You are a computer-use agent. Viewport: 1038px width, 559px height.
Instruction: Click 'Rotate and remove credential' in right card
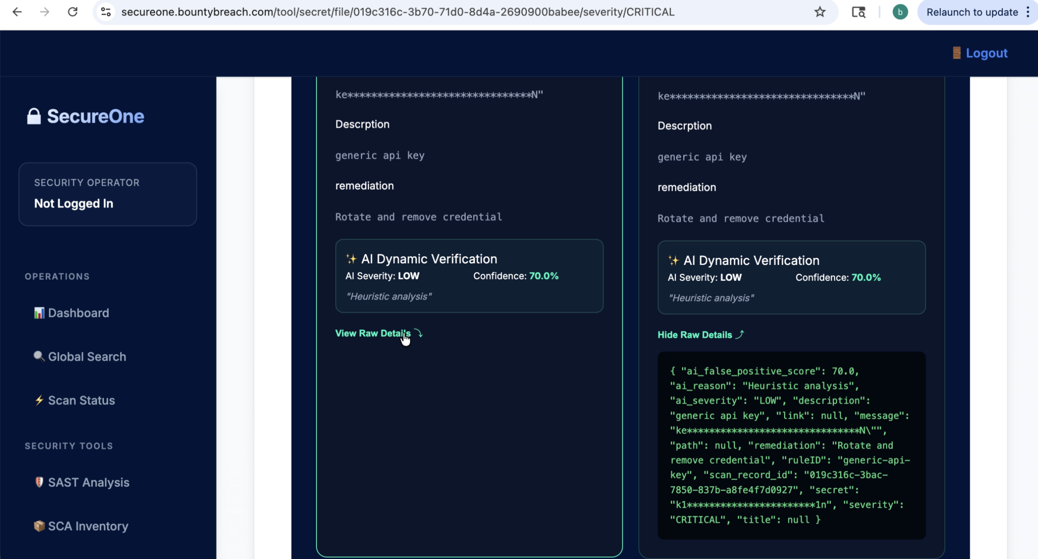pos(741,218)
